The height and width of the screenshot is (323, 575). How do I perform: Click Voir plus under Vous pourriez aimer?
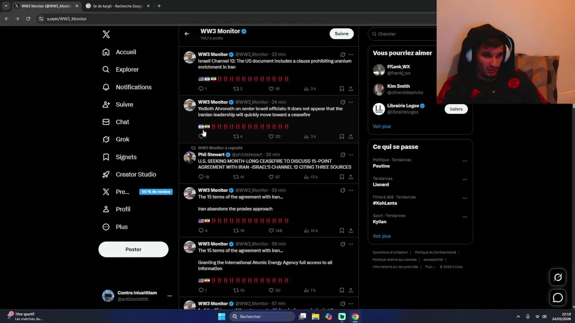pyautogui.click(x=381, y=127)
